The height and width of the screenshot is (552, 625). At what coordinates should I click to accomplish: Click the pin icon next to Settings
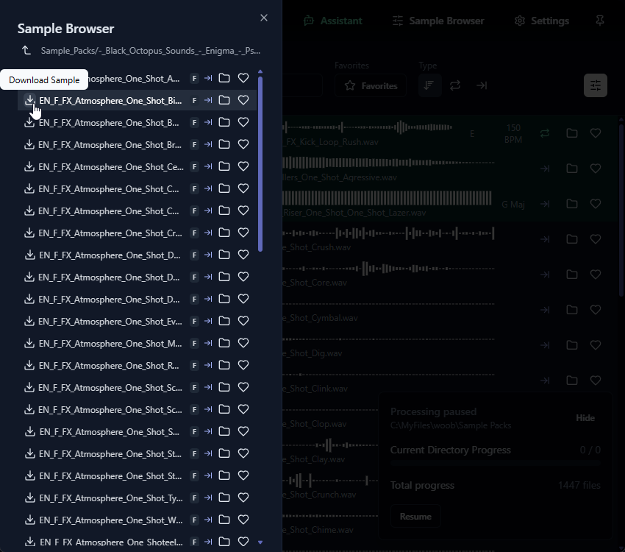(600, 21)
